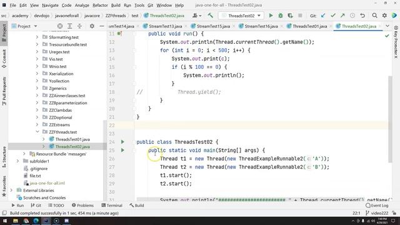400x225 pixels.
Task: Click the 22:1 line column indicator
Action: 356,213
